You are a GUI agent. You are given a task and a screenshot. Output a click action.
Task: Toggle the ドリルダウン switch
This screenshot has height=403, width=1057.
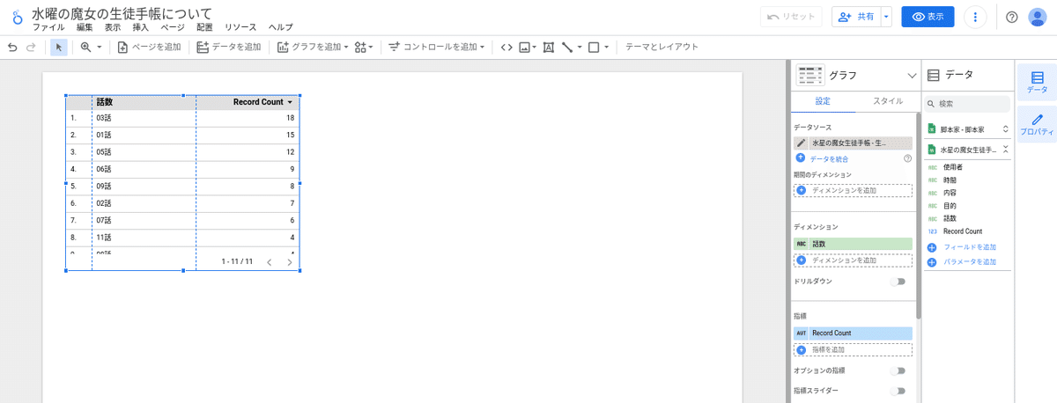point(898,282)
